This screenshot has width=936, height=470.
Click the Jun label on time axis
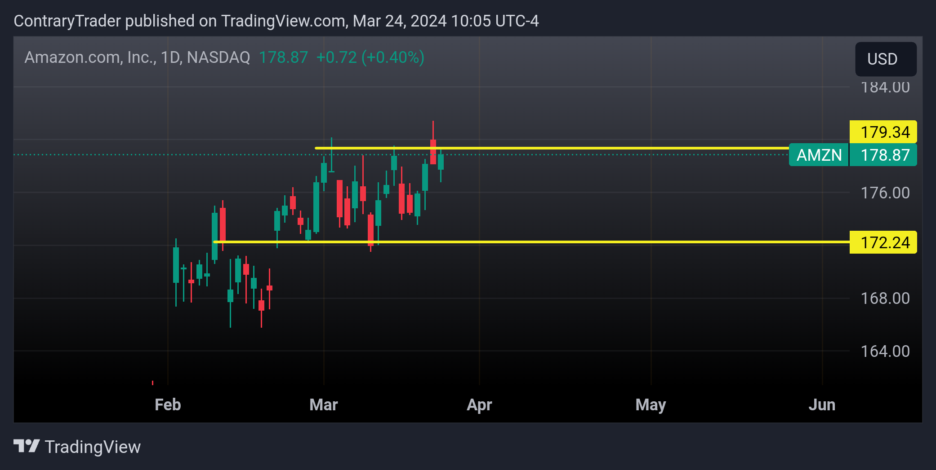coord(822,405)
